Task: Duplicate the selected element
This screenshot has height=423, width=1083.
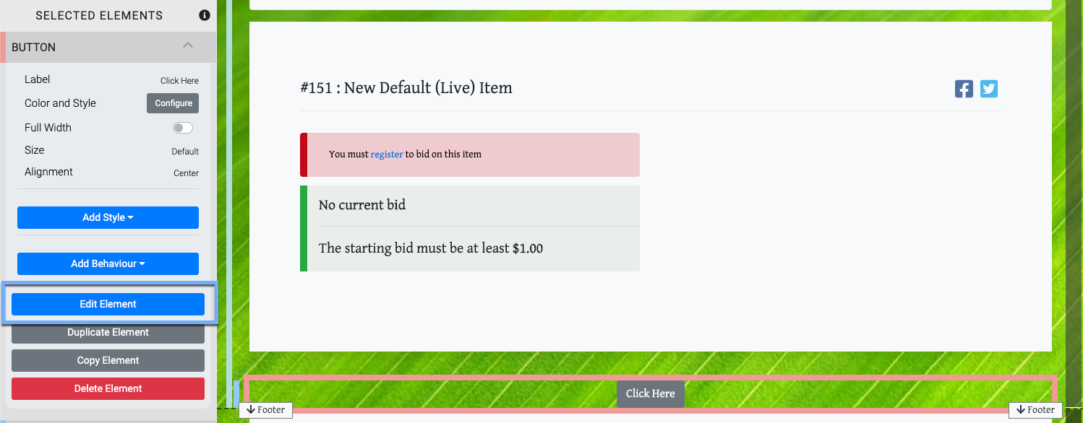Action: tap(108, 332)
